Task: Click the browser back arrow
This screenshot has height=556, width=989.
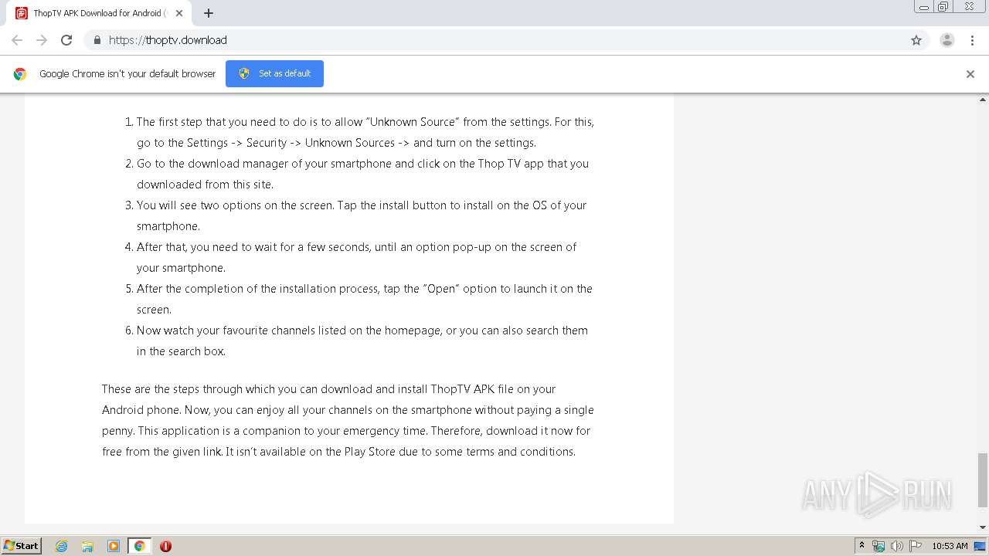Action: [17, 40]
